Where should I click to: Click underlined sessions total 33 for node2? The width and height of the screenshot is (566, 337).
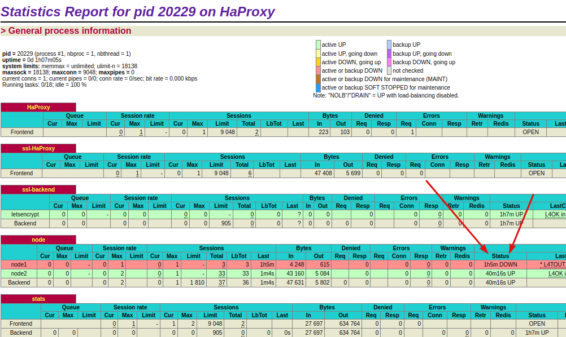click(x=222, y=274)
